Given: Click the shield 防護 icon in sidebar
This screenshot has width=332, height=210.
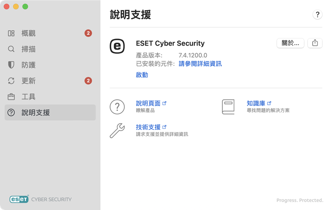Looking at the screenshot, I should click(x=11, y=65).
